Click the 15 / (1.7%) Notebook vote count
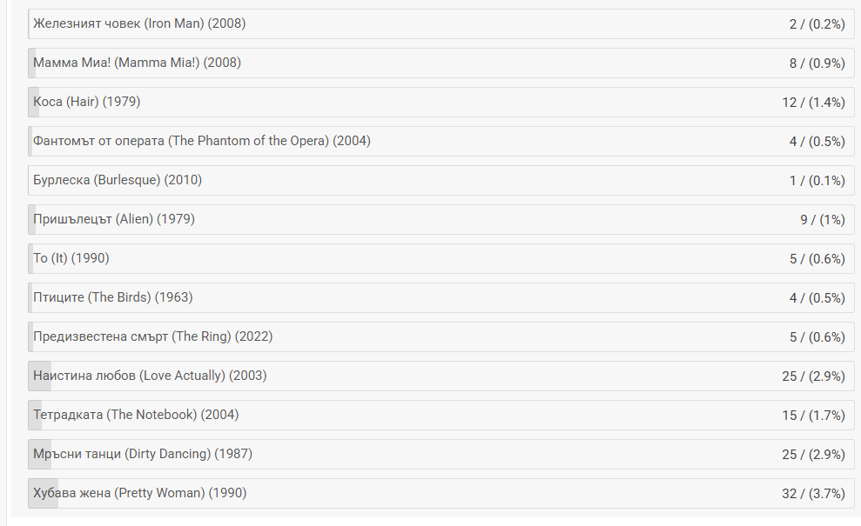This screenshot has height=526, width=861. (813, 416)
